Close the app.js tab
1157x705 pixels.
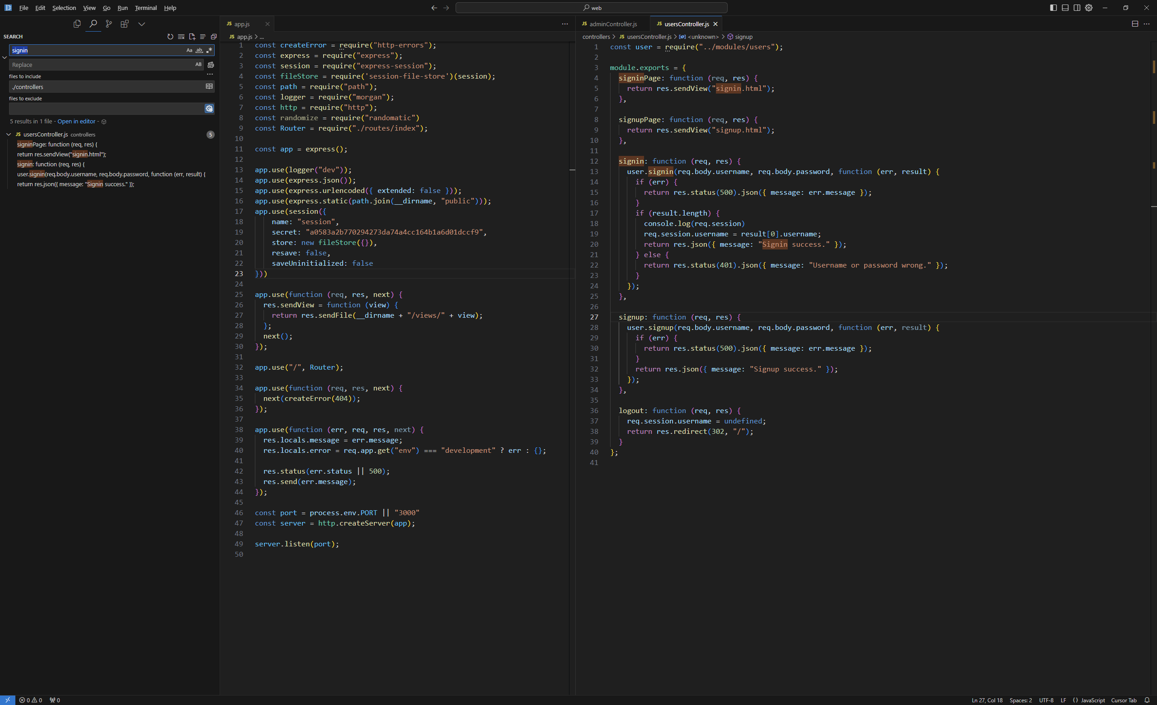(267, 24)
